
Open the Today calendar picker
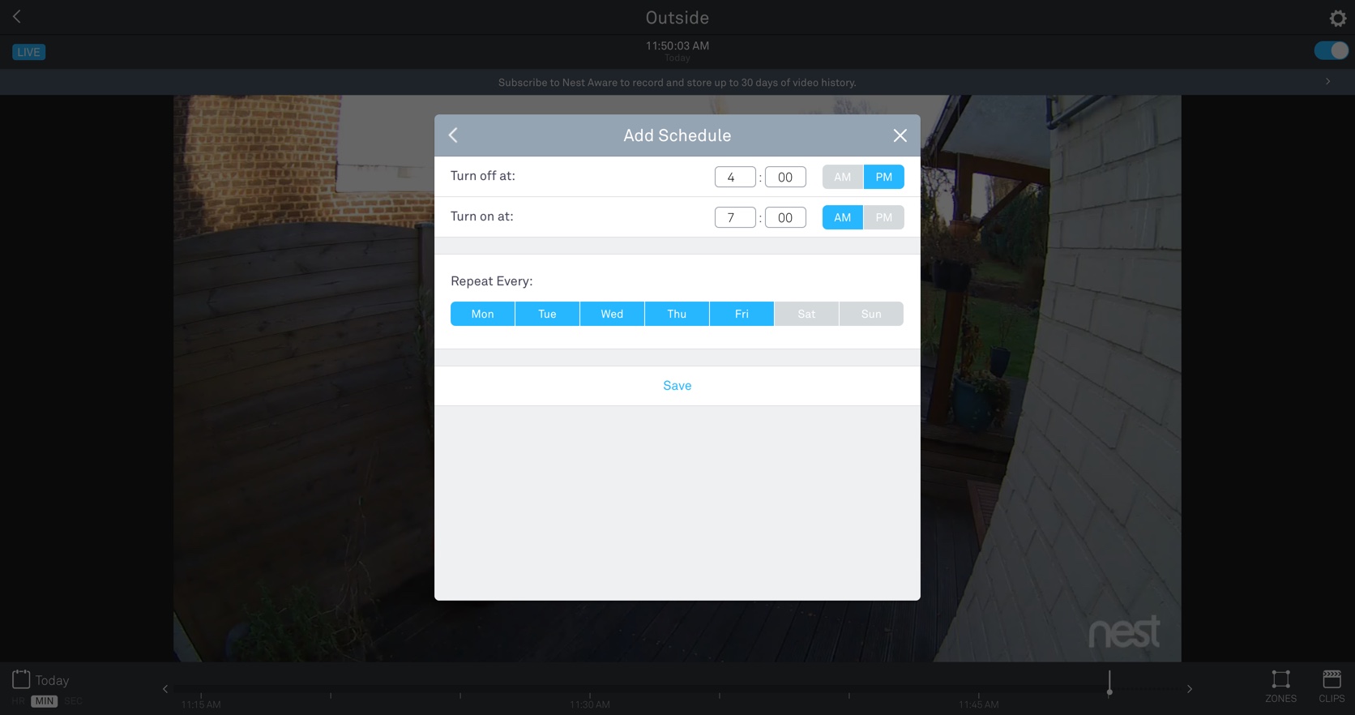pyautogui.click(x=41, y=680)
